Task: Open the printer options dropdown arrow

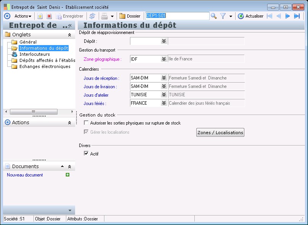Action: point(112,16)
